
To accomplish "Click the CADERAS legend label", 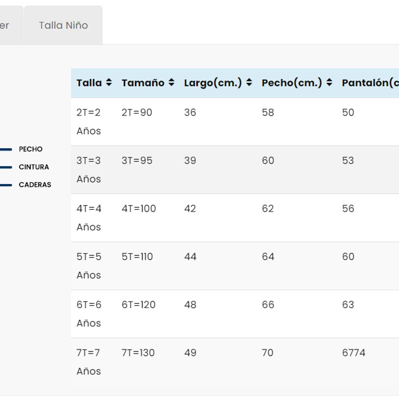I will tap(35, 185).
